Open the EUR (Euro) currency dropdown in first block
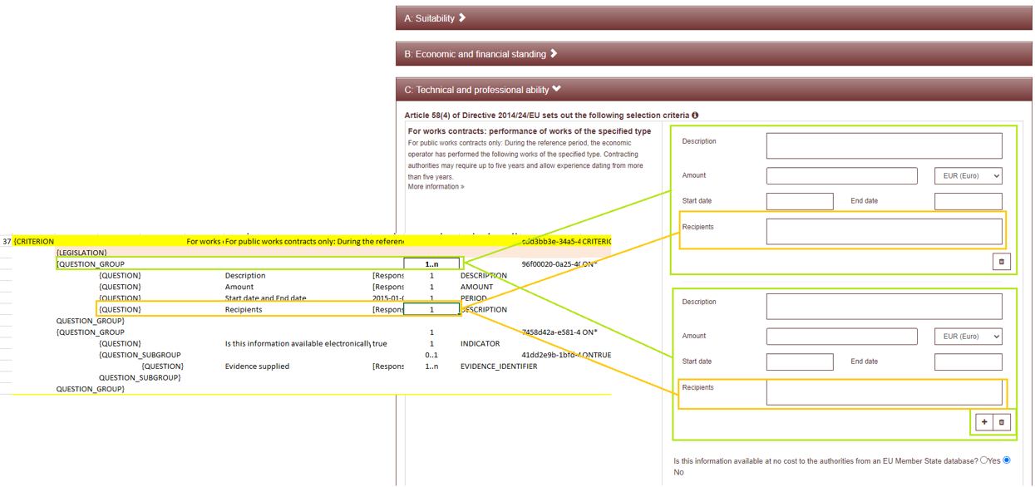This screenshot has width=1035, height=487. [x=968, y=175]
